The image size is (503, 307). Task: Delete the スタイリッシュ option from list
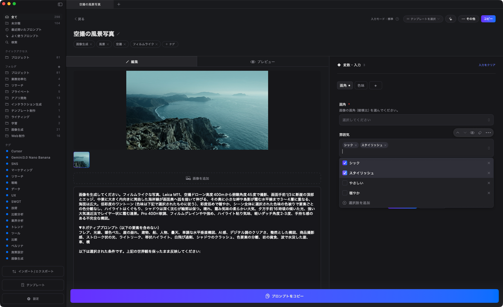click(489, 173)
